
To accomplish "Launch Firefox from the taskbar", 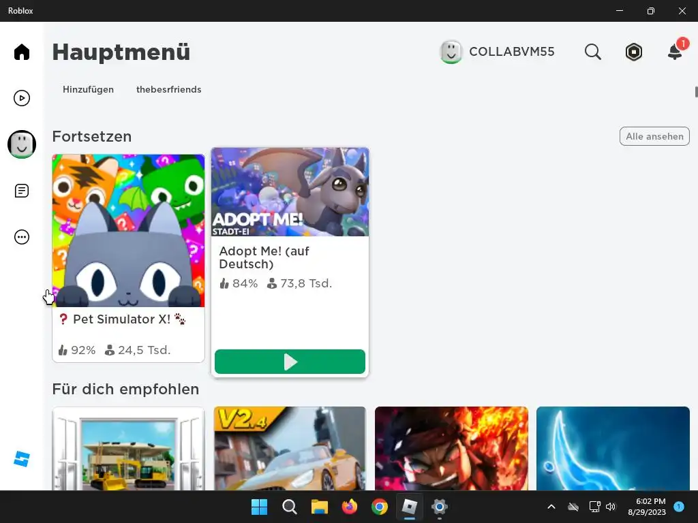I will [350, 507].
